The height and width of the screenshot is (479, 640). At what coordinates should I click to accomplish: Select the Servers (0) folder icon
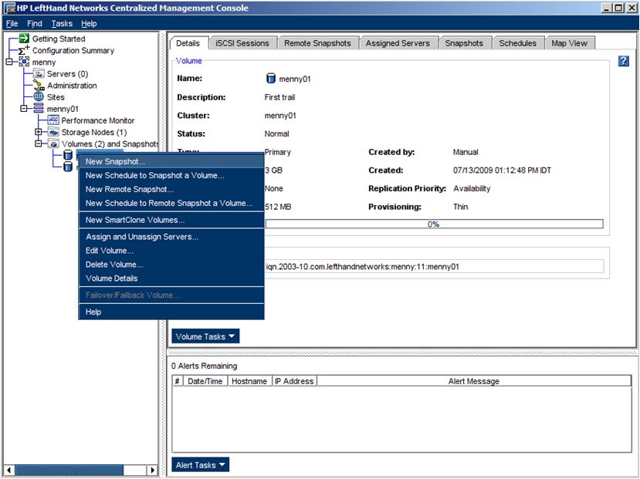tap(39, 74)
